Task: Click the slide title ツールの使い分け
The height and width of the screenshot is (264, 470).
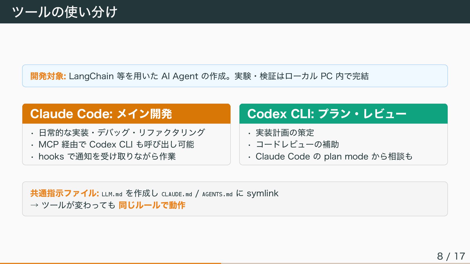Action: 64,12
